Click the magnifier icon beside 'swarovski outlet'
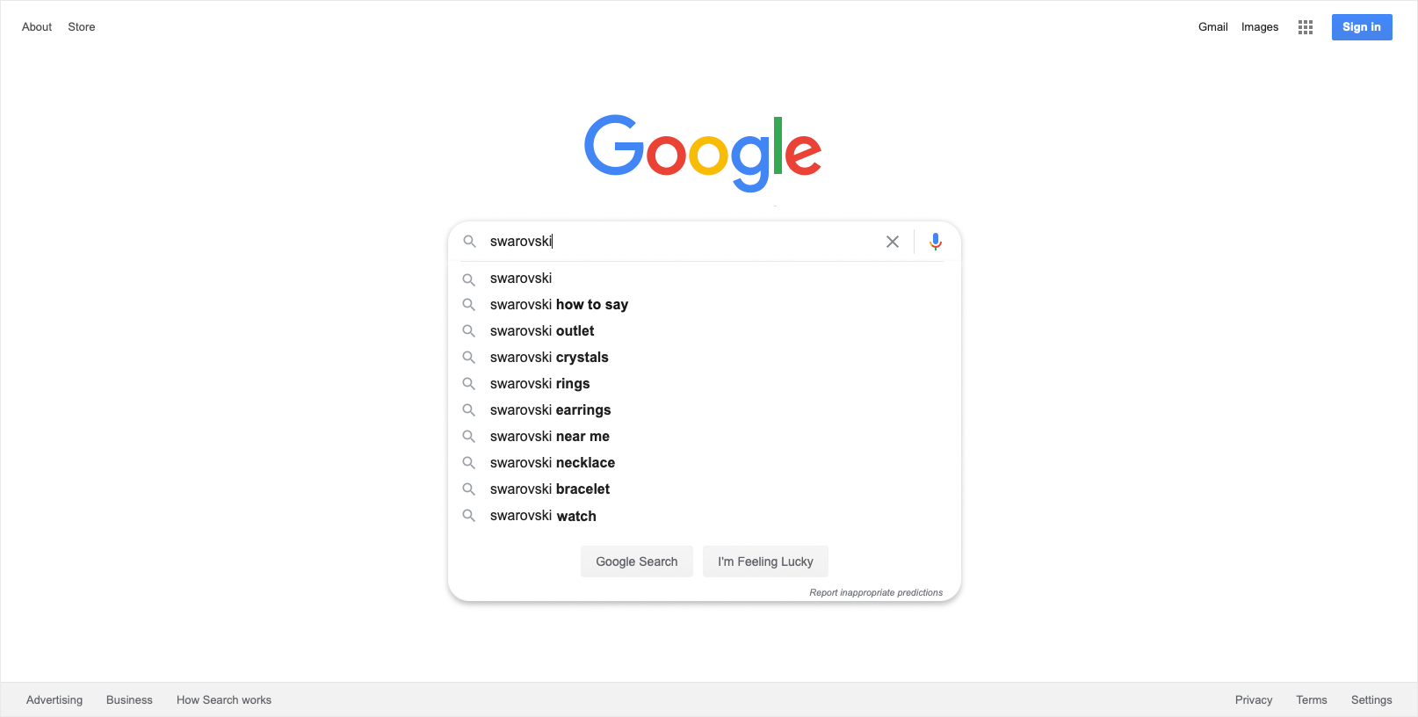This screenshot has width=1418, height=717. click(469, 331)
